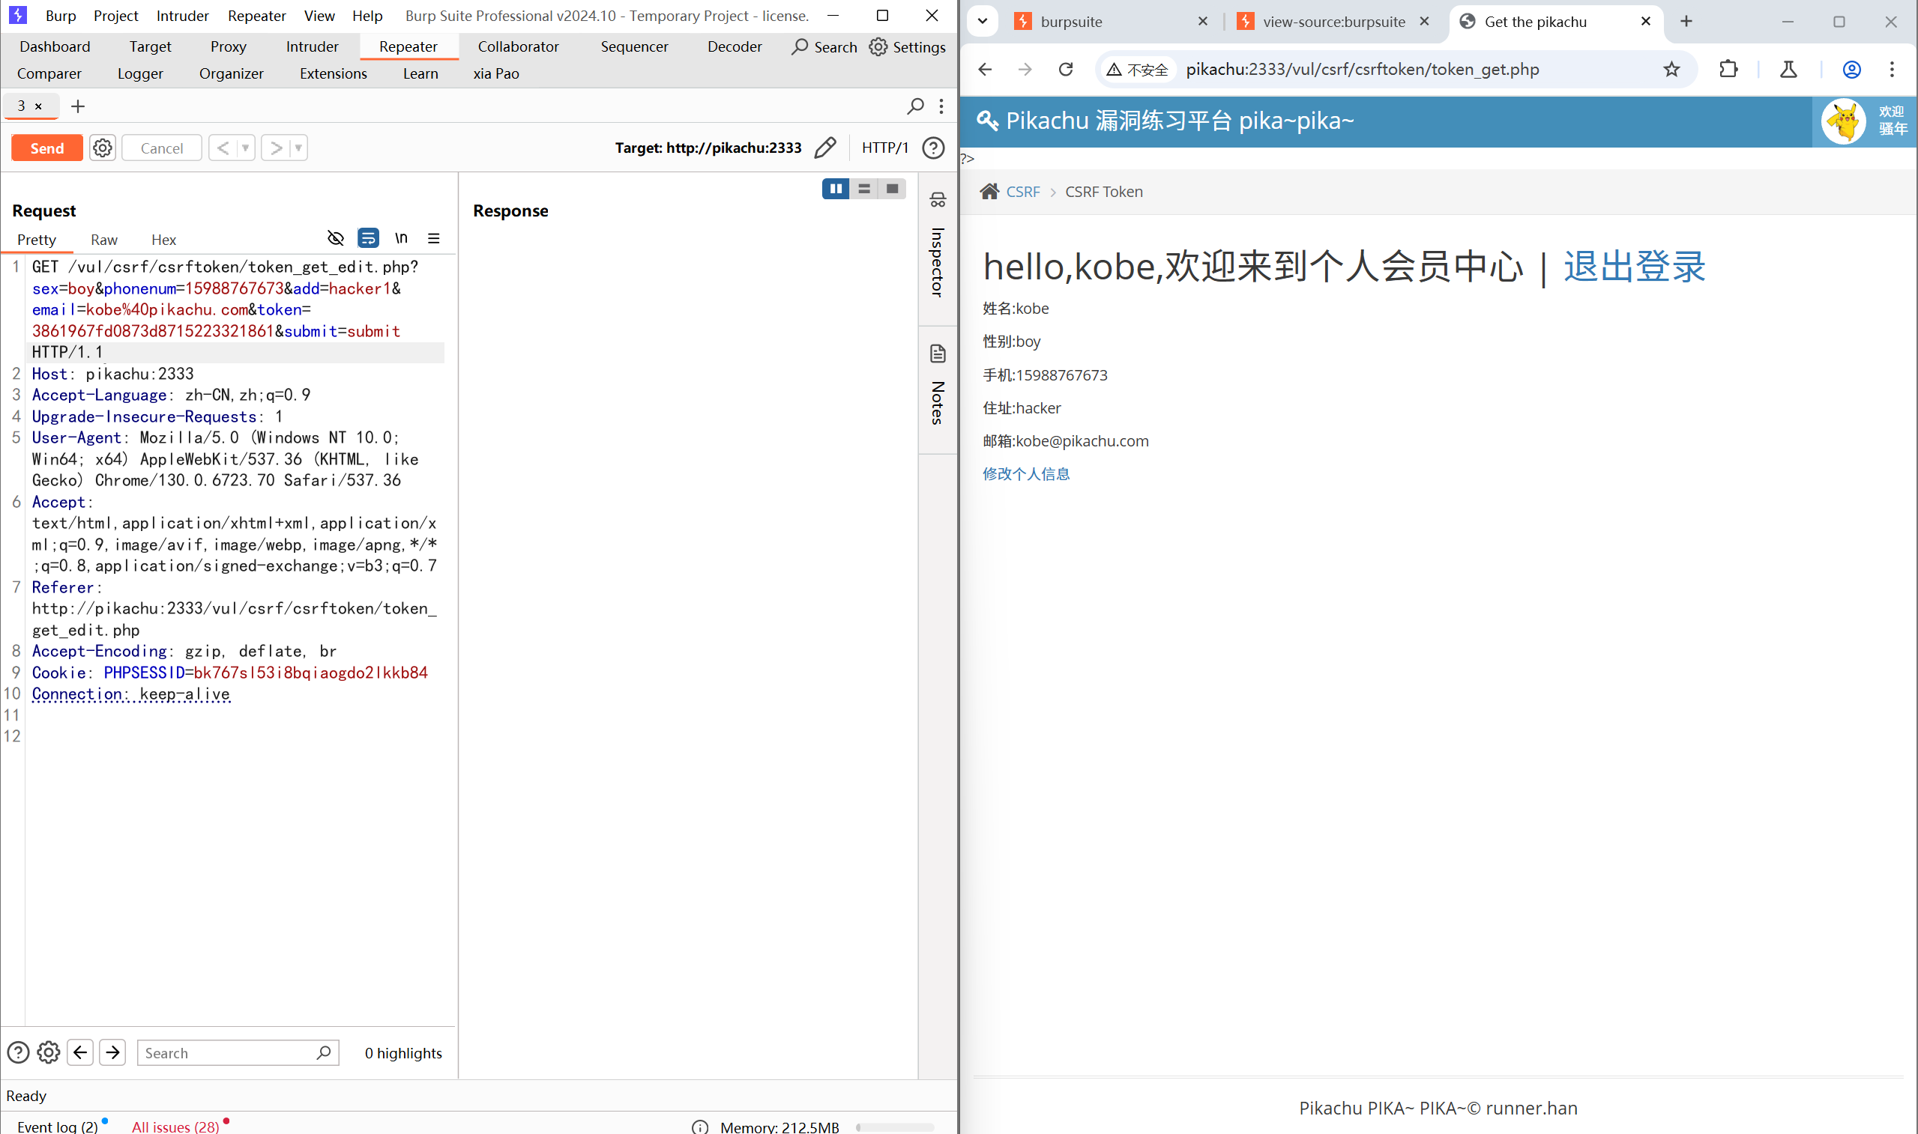Open Repeater tab options kebab menu
Screen dimensions: 1918x1134
point(941,106)
